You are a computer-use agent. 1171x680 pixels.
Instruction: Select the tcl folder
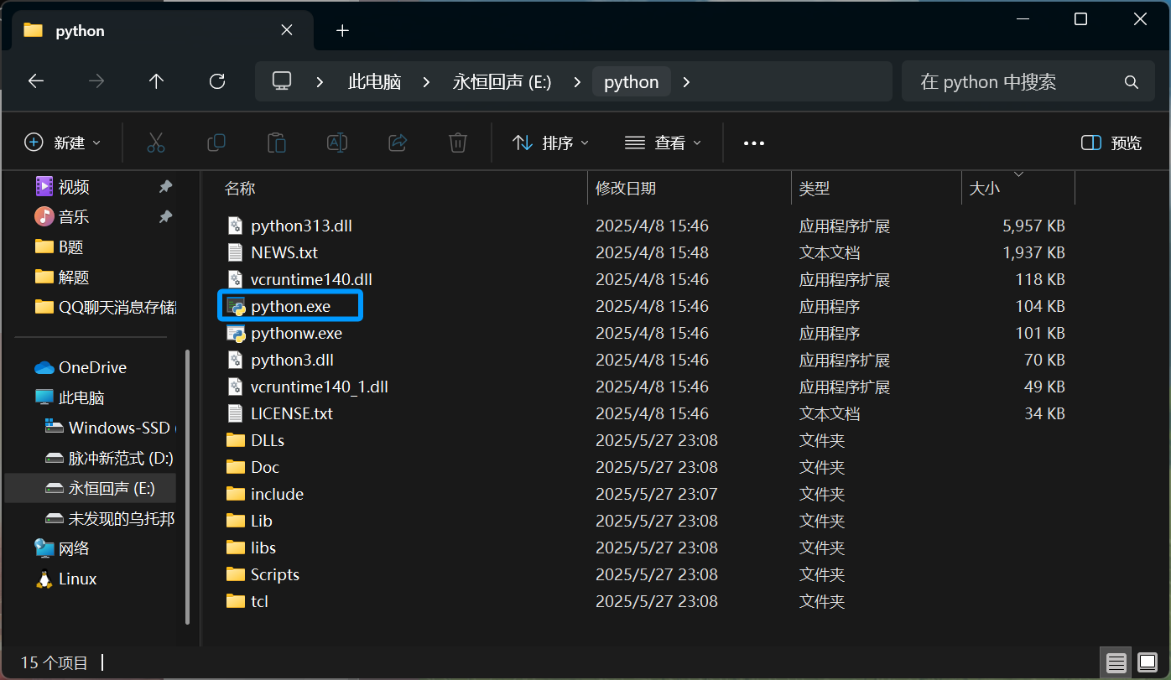pyautogui.click(x=259, y=602)
